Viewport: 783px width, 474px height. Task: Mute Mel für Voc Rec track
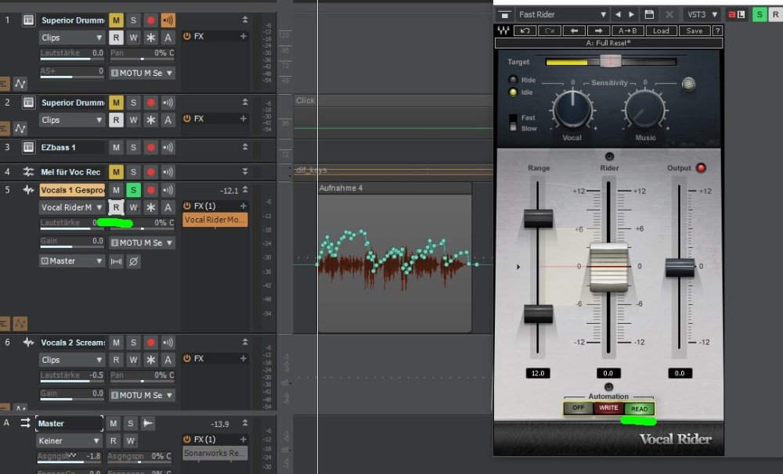[116, 172]
